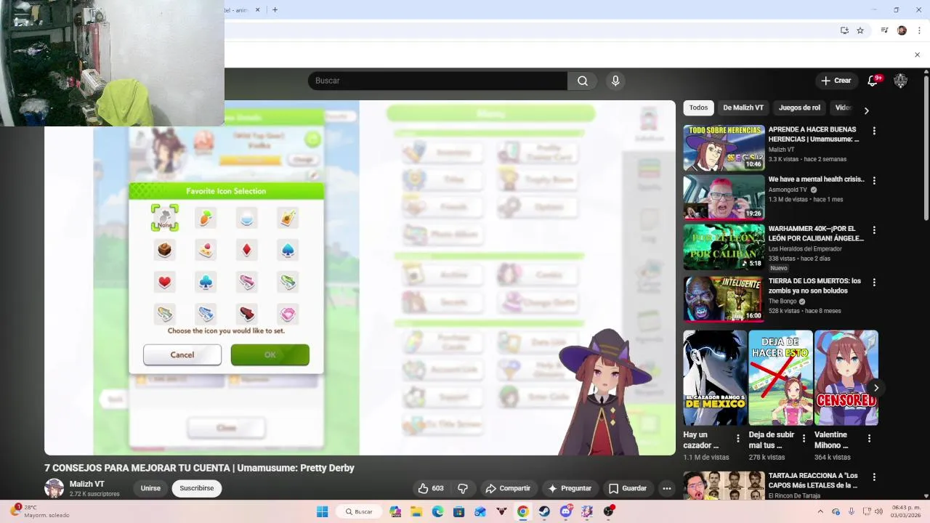Click Cancel in Favorite Icon Selection dialog
Screen dimensions: 930x523
pos(182,354)
